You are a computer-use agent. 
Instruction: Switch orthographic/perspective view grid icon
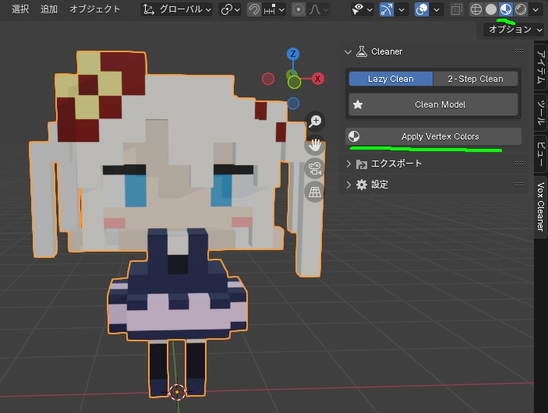tap(315, 192)
